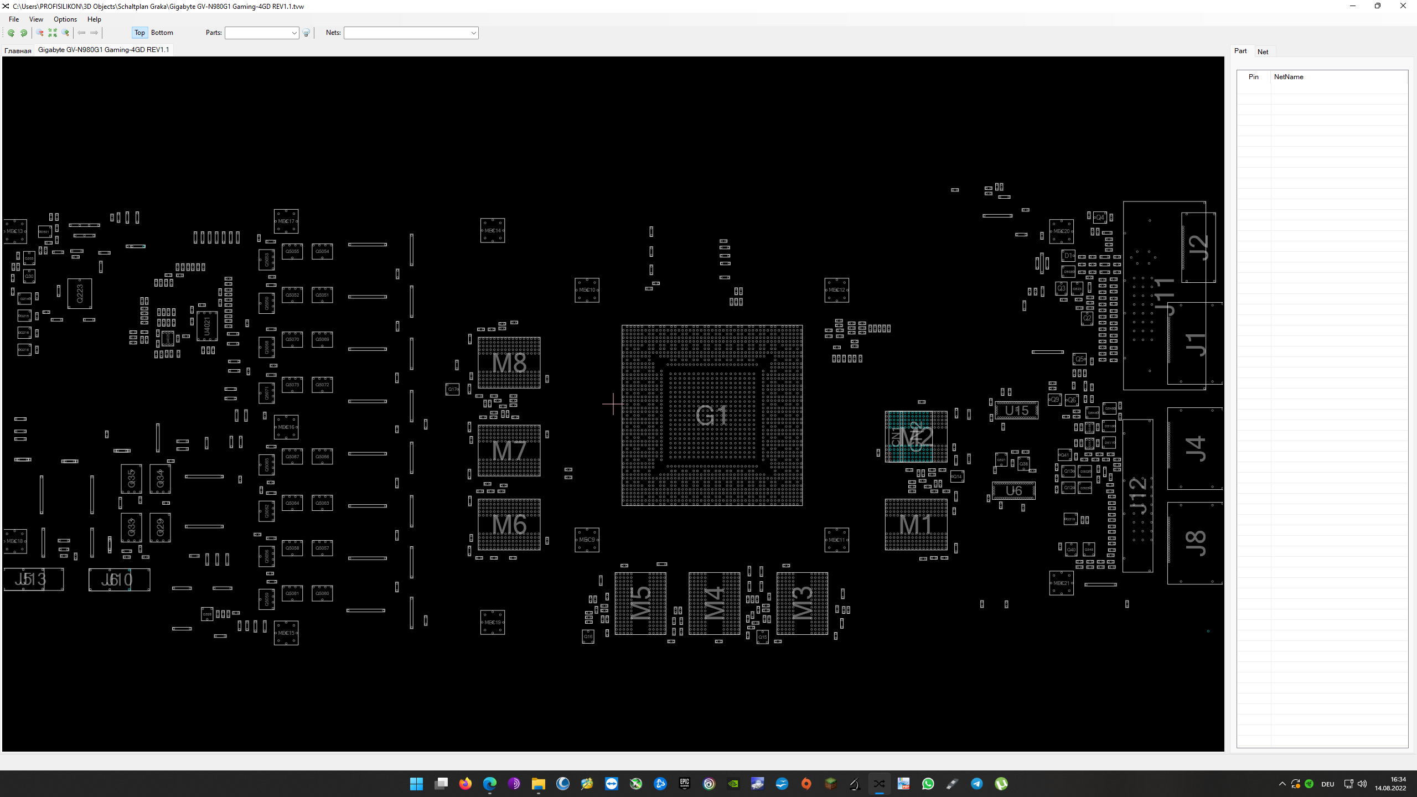Click the Pin column header
Viewport: 1417px width, 797px height.
(1254, 77)
